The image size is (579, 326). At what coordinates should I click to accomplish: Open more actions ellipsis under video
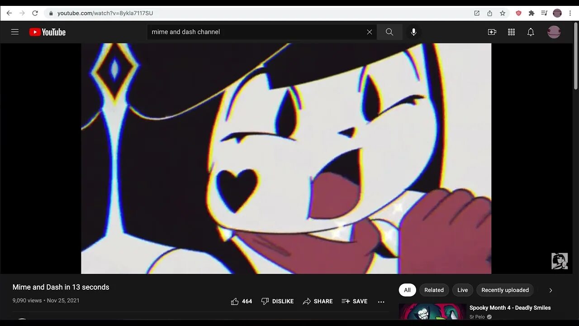coord(381,302)
